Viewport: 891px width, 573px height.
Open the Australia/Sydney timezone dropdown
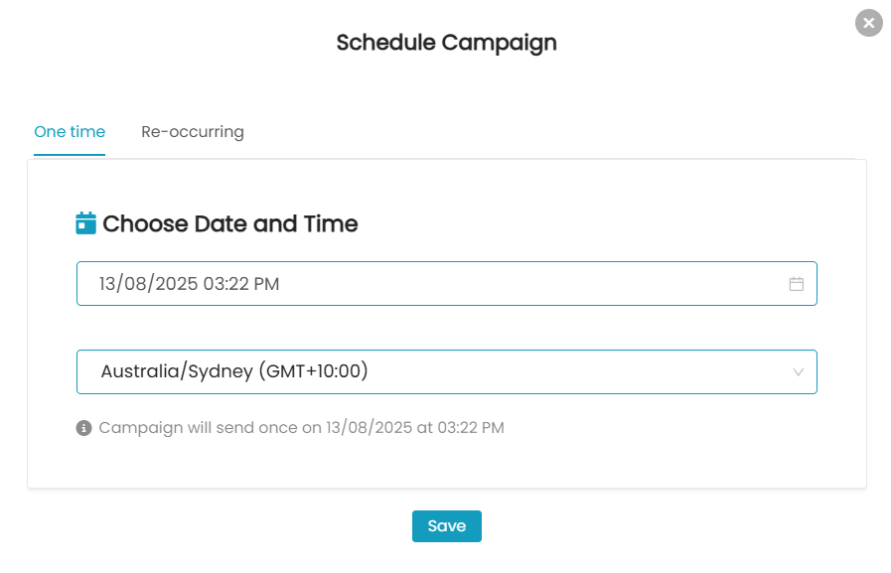click(x=446, y=372)
